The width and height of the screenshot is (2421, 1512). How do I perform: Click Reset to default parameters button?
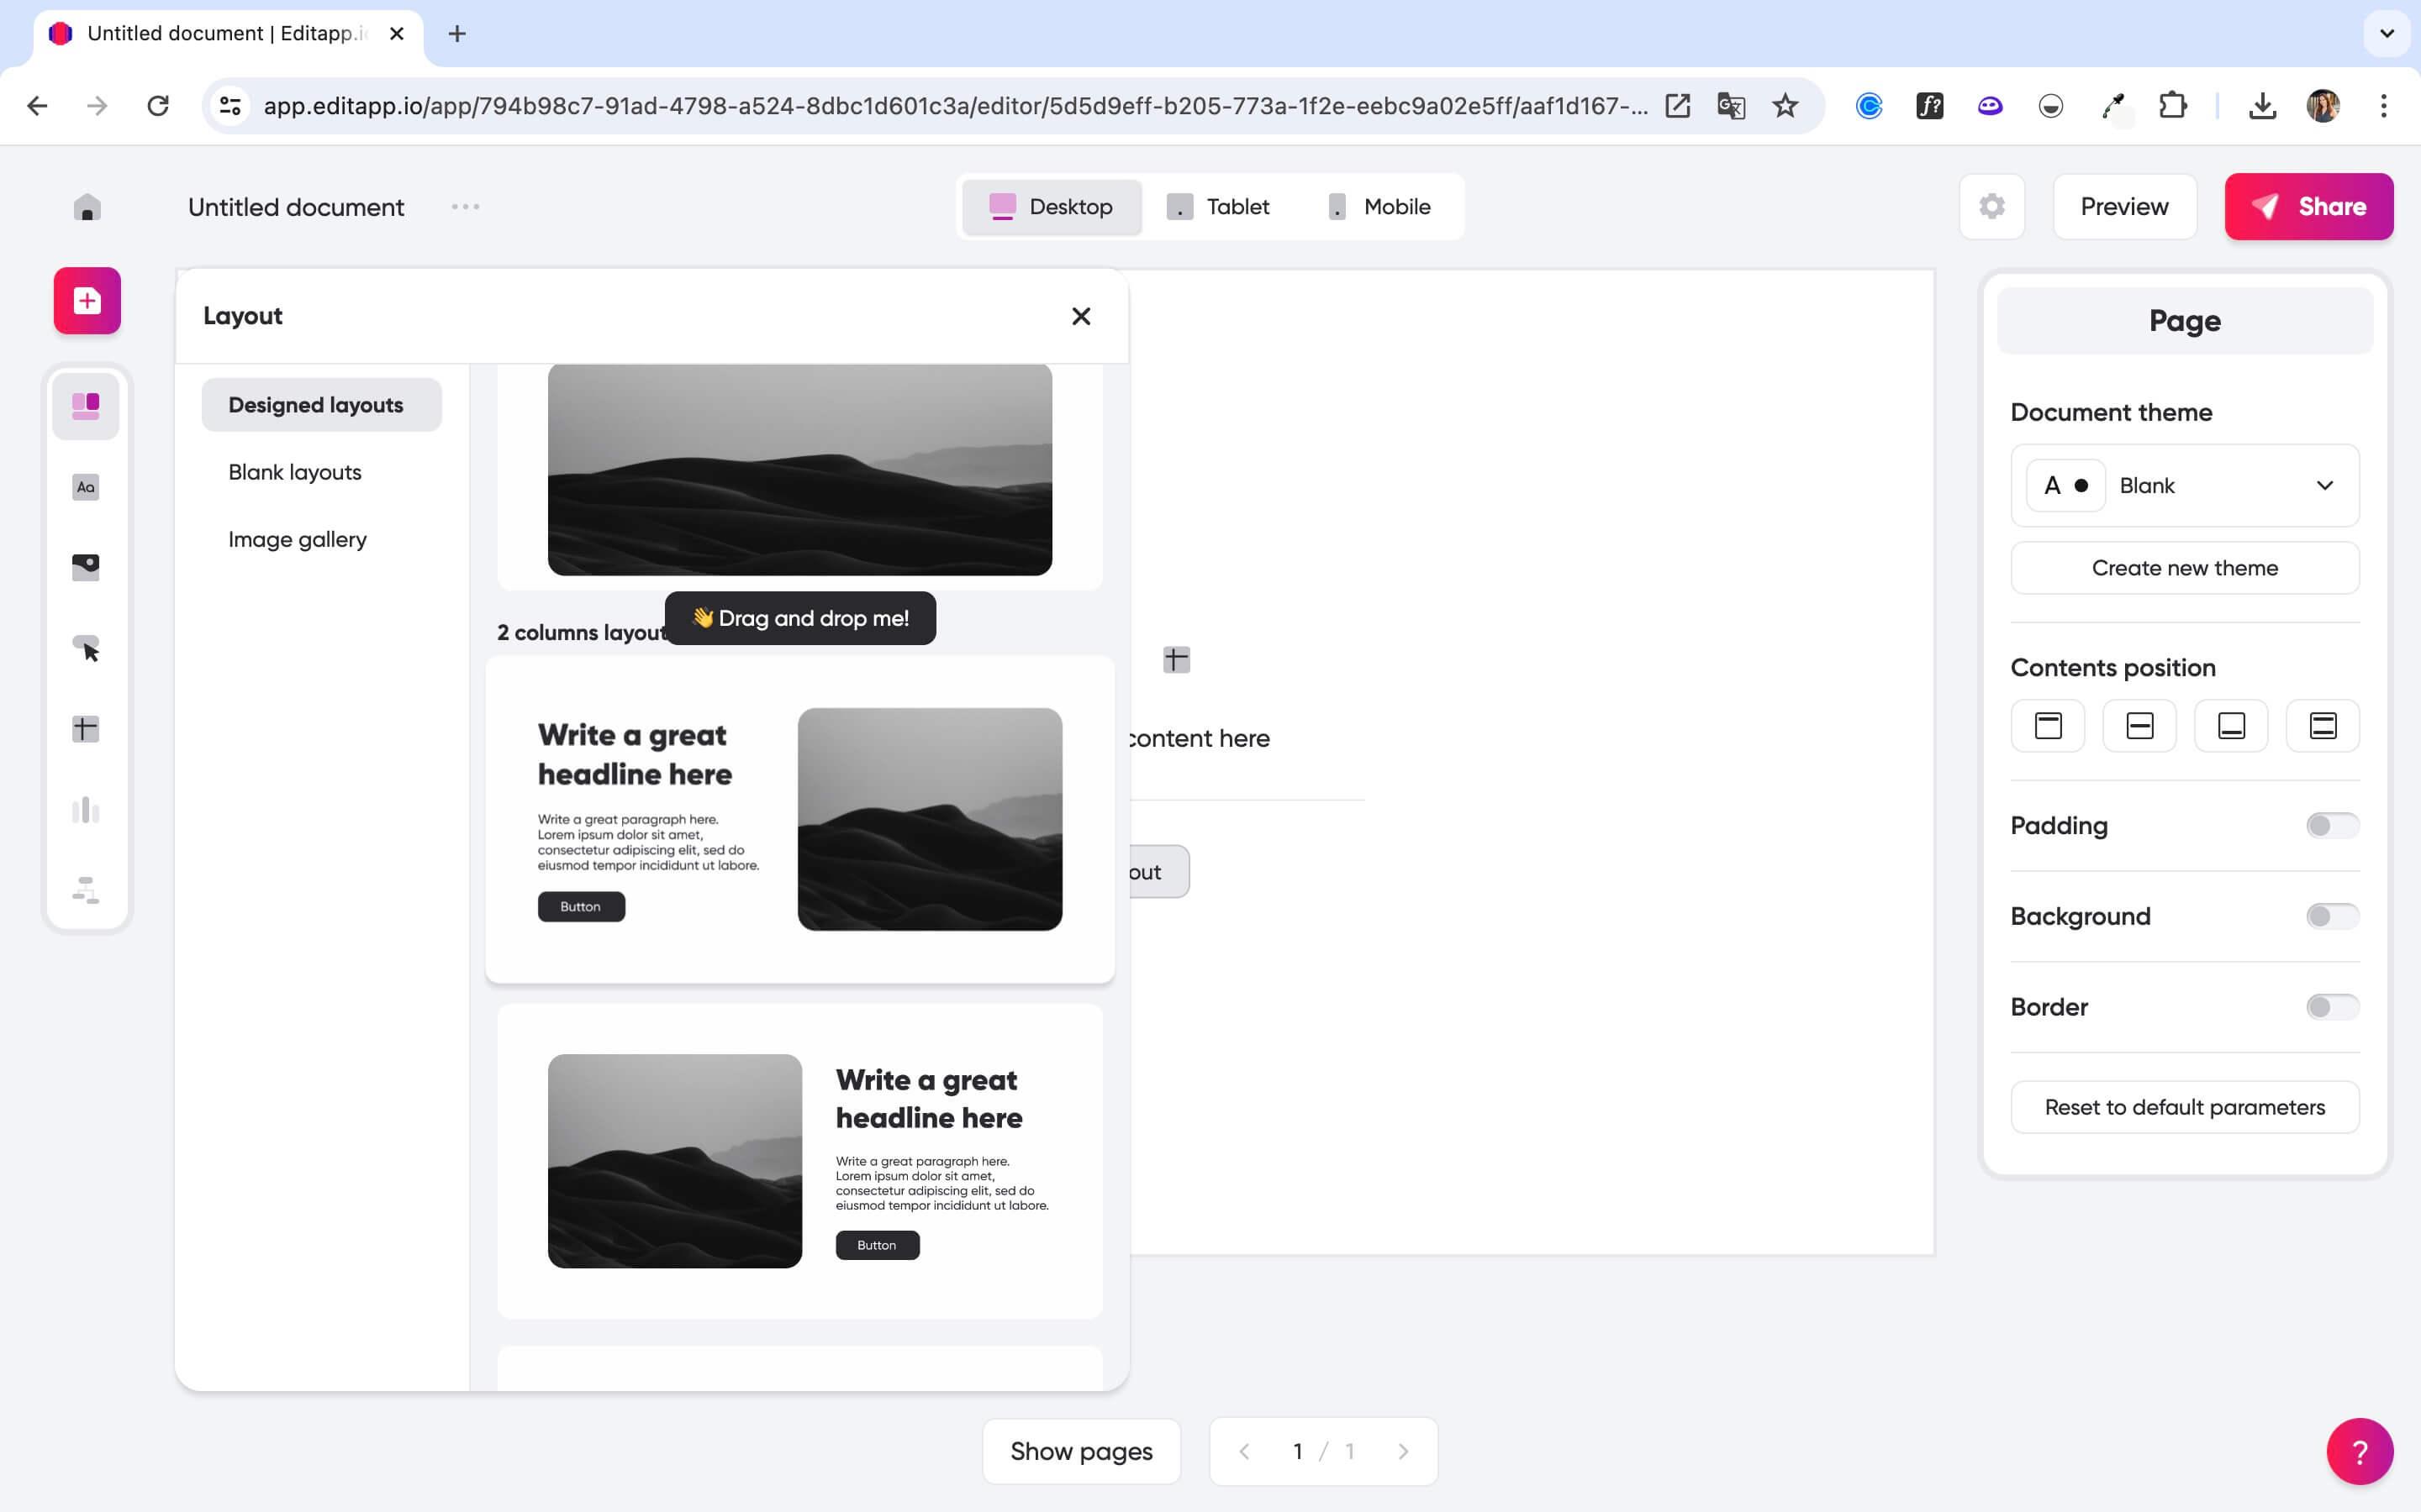tap(2186, 1106)
